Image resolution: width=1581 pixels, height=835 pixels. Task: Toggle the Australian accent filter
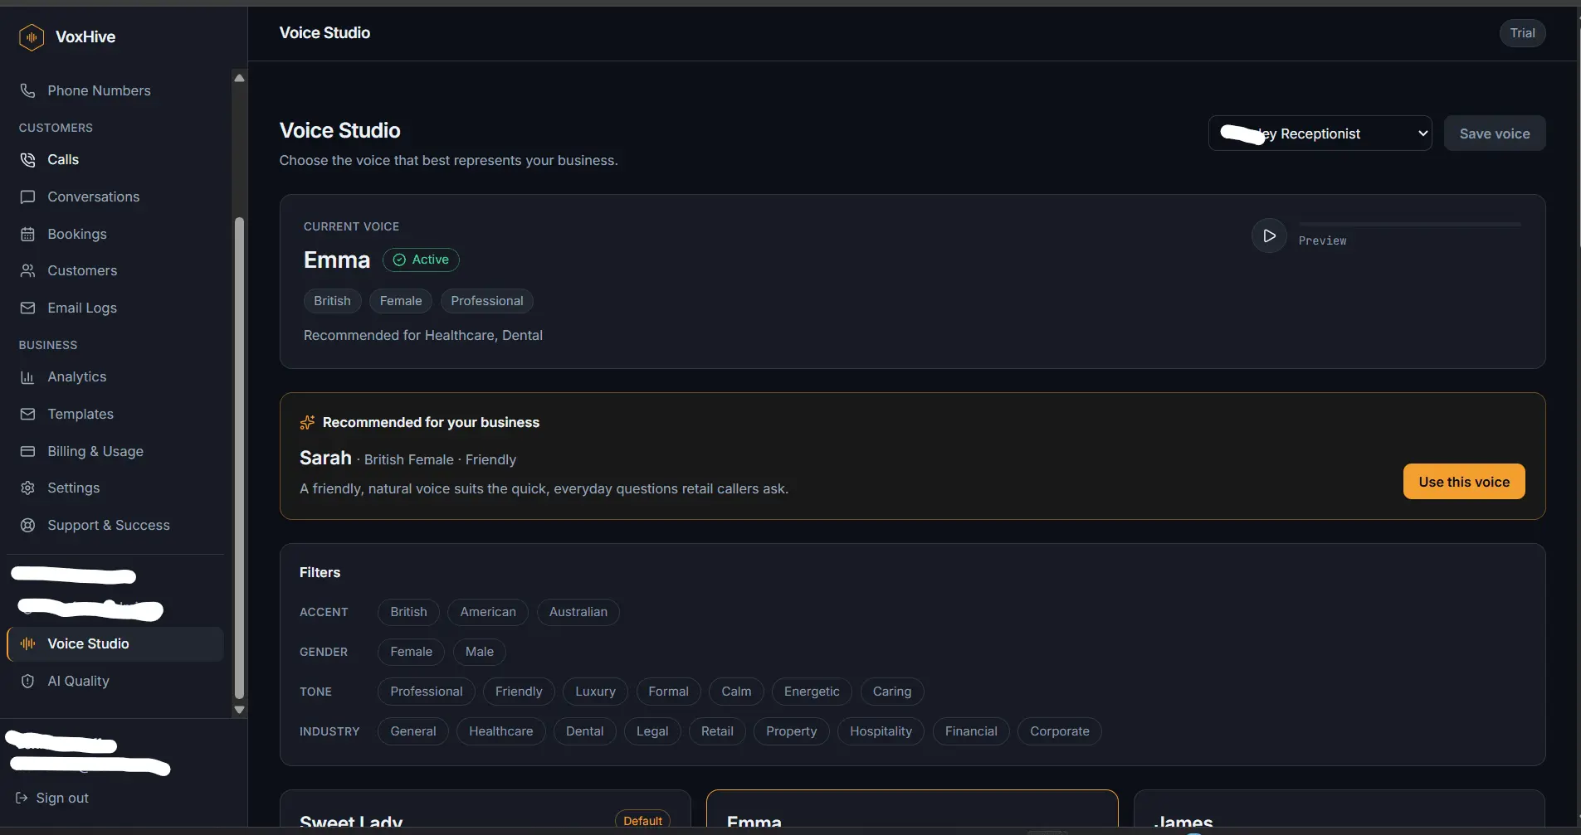click(x=578, y=612)
